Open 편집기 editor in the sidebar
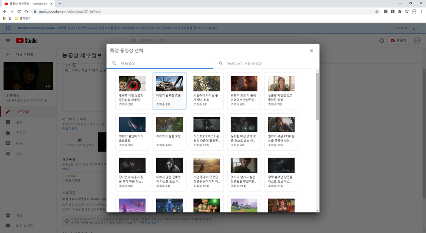The height and width of the screenshot is (233, 426). click(28, 133)
